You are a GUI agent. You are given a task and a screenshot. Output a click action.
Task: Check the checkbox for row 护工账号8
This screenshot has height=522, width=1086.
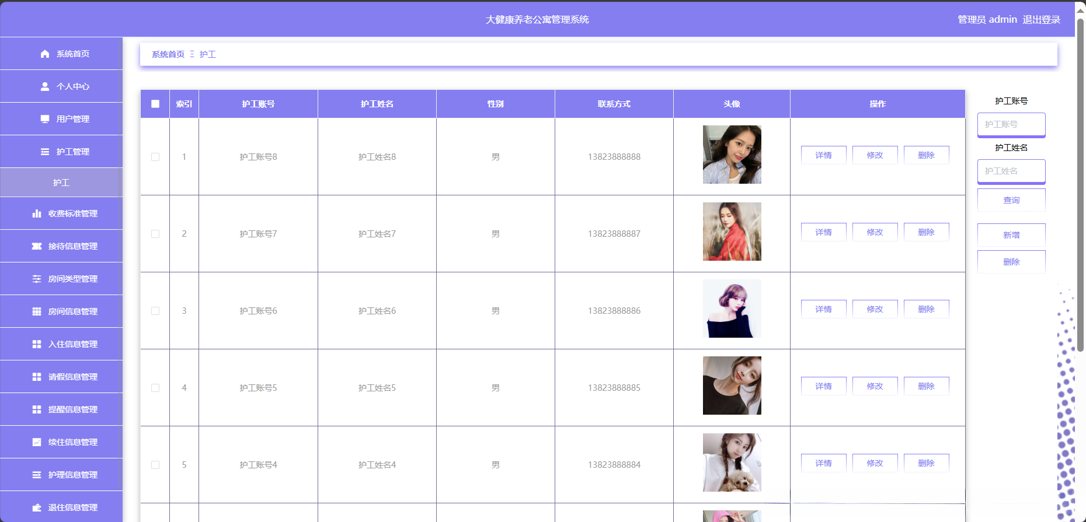point(155,157)
